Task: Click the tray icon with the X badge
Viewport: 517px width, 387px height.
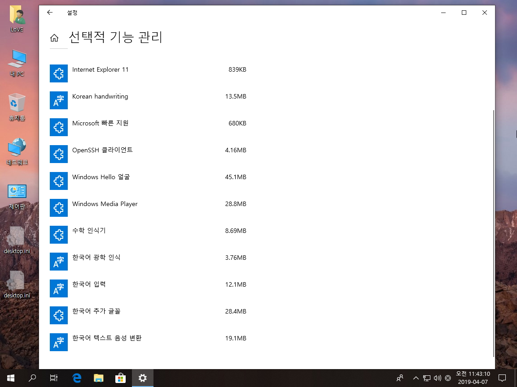Action: click(447, 378)
